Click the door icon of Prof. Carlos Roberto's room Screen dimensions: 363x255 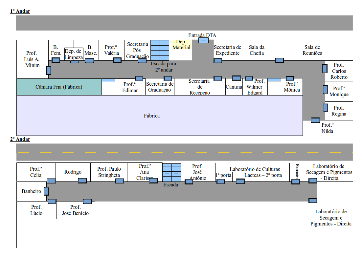(325, 69)
